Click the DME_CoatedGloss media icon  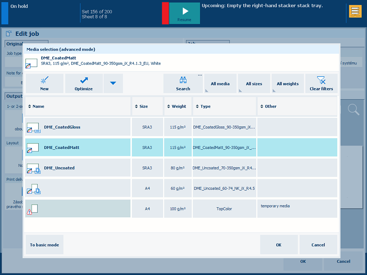tap(33, 128)
